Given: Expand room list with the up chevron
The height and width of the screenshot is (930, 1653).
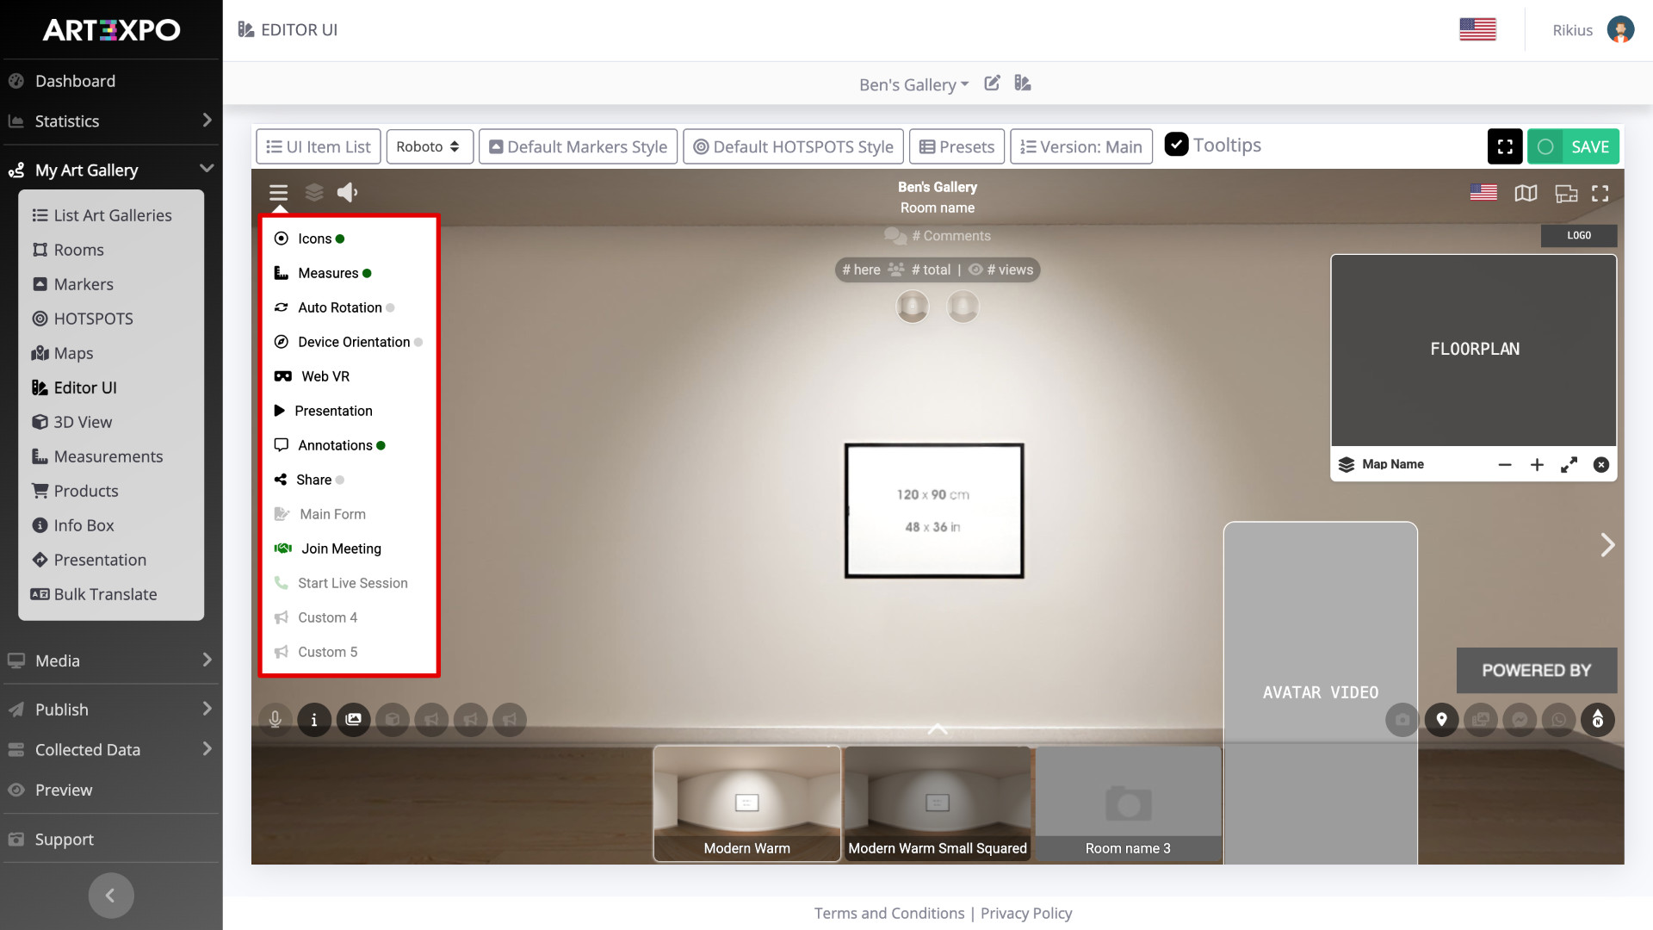Looking at the screenshot, I should 938,729.
